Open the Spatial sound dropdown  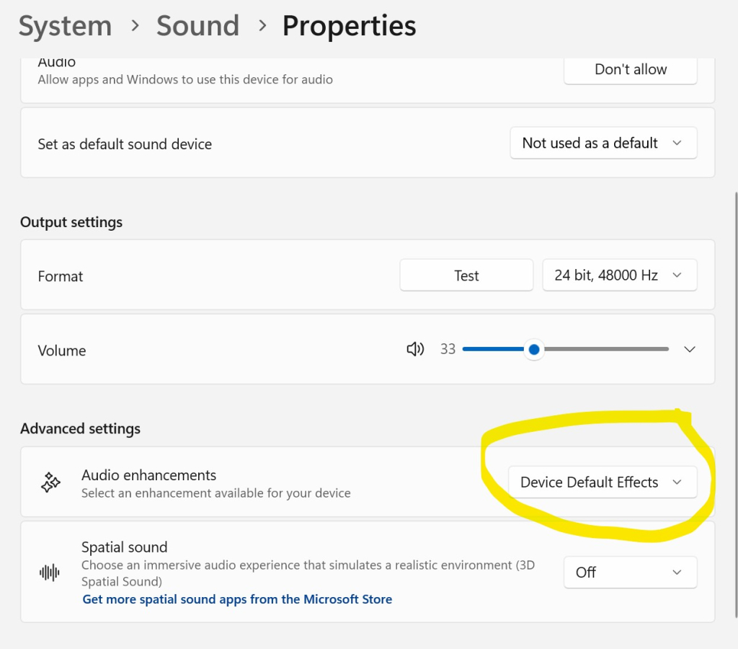coord(629,572)
